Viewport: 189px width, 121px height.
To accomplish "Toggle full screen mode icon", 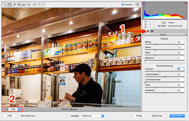I will [138, 5].
